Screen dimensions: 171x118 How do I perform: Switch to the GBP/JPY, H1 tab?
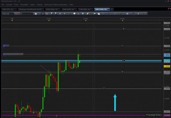(x=9, y=10)
